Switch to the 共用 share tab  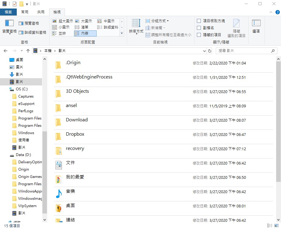click(x=41, y=12)
